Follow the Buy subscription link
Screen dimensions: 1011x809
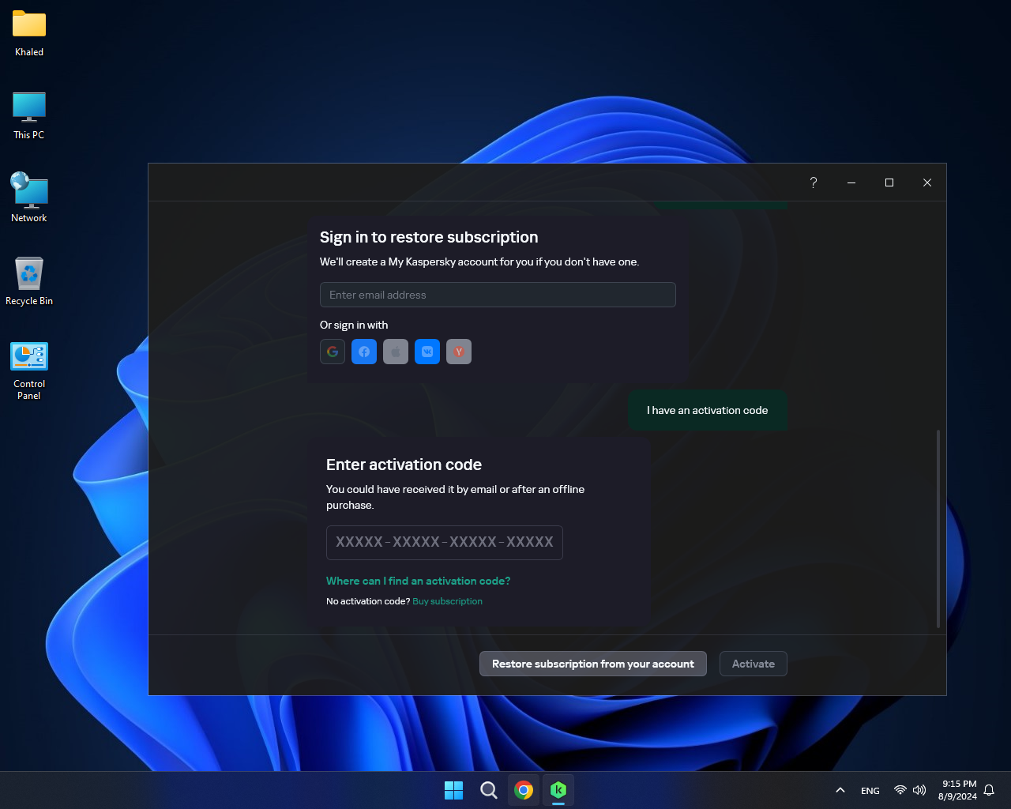pos(447,601)
